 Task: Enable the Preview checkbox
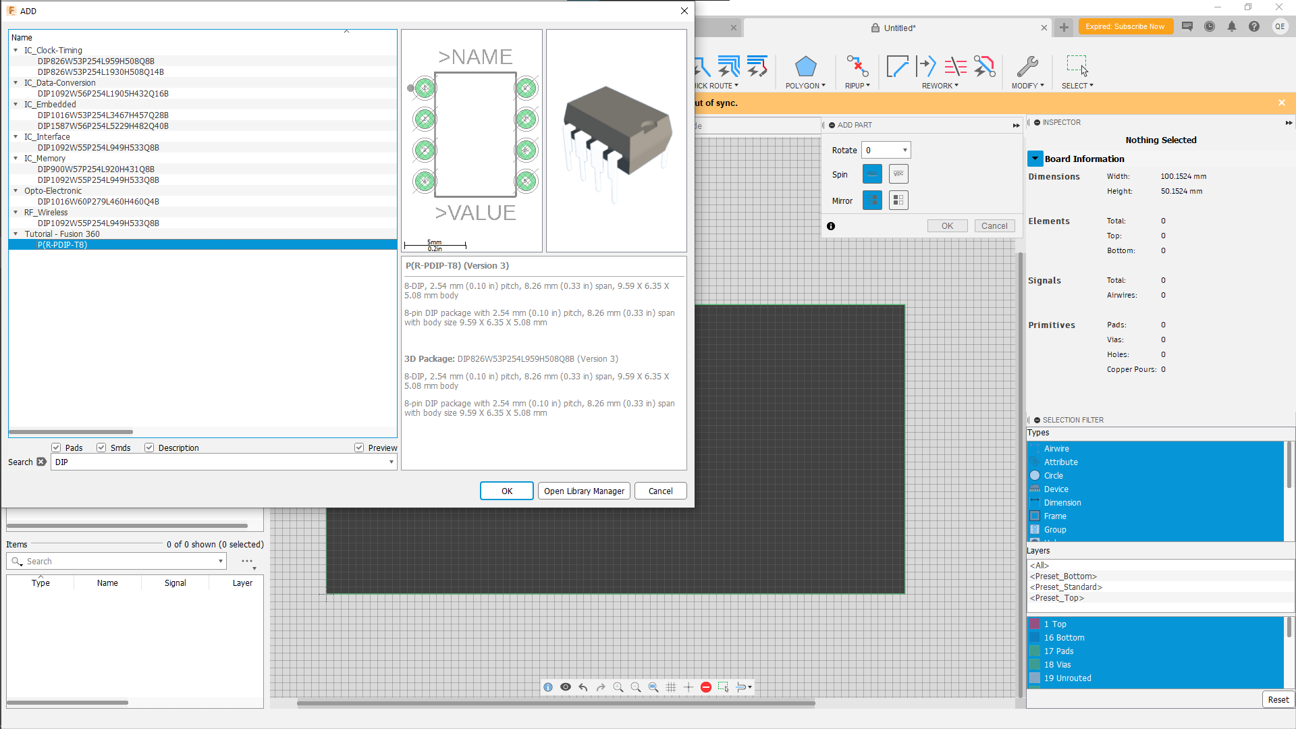coord(358,447)
